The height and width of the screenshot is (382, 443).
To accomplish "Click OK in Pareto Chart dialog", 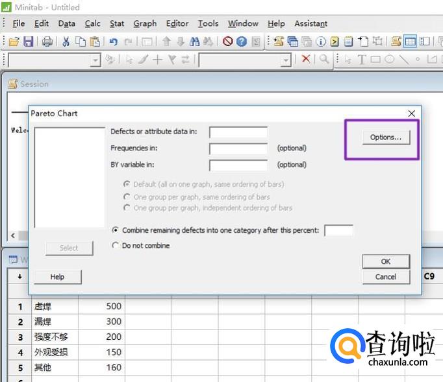I will 386,261.
